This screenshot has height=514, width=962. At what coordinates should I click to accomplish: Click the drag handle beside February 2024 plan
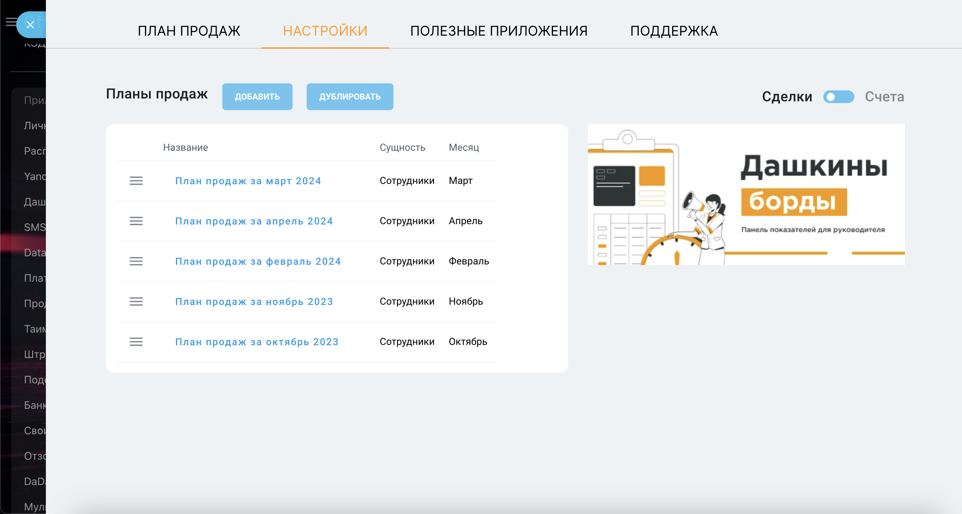click(x=136, y=262)
